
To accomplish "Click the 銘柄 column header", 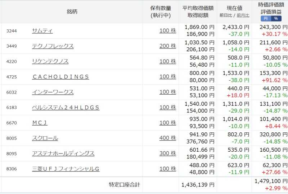I will [x=72, y=11].
